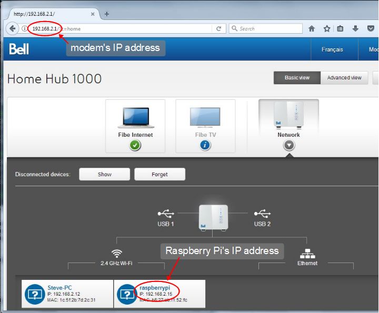Click the modem icon in network diagram

pos(213,218)
